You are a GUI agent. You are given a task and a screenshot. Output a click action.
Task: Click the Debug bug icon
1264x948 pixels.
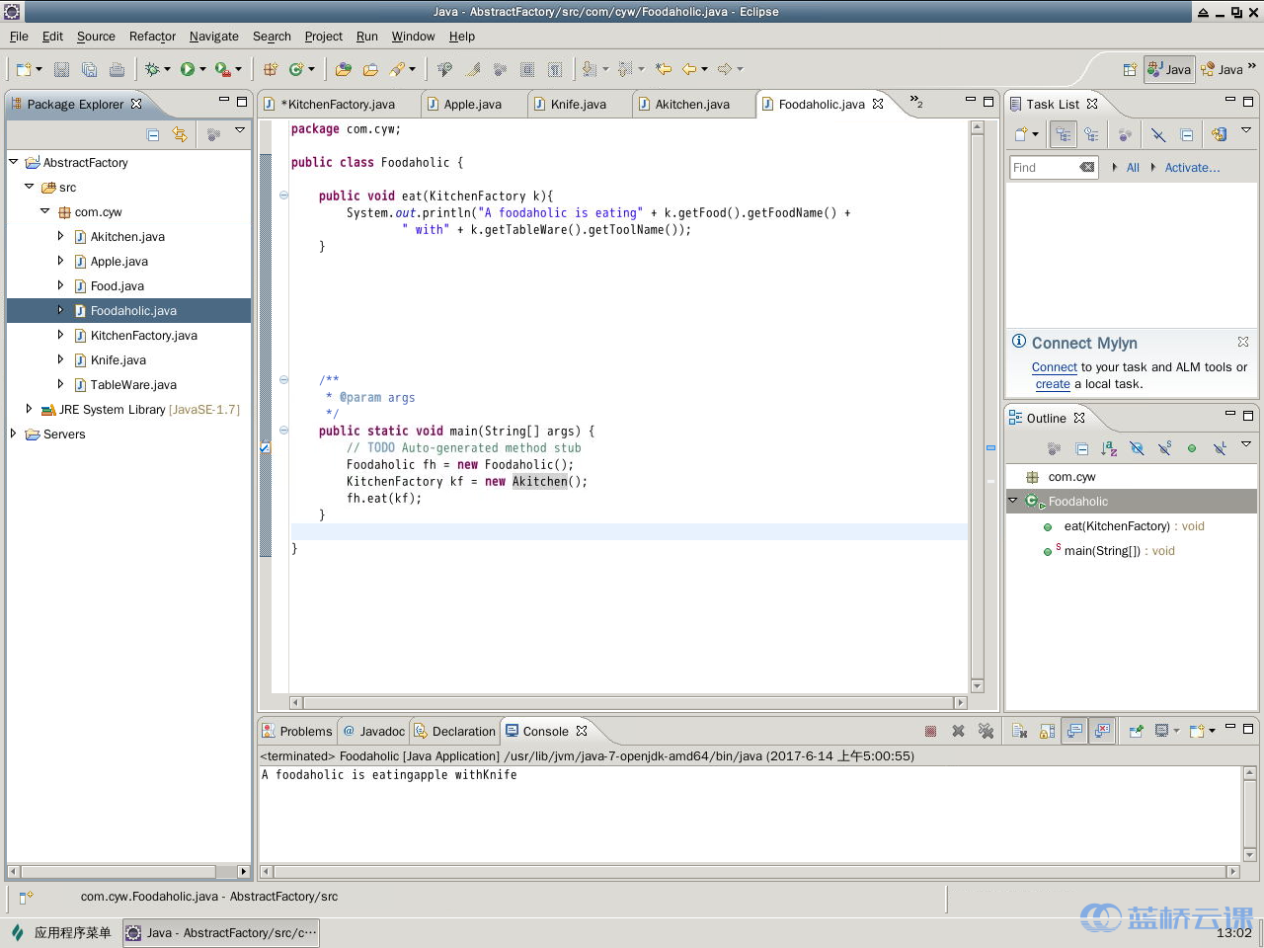(x=152, y=69)
